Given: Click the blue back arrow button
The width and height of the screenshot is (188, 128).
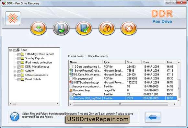Looking at the screenshot, I should pyautogui.click(x=153, y=117).
